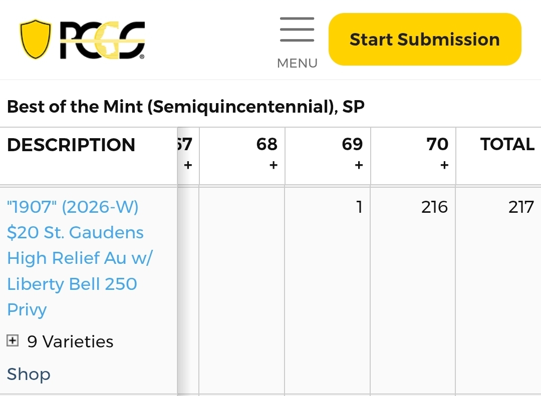Screen dimensions: 541x396
Task: Click the 69 grade column header
Action: (352, 144)
